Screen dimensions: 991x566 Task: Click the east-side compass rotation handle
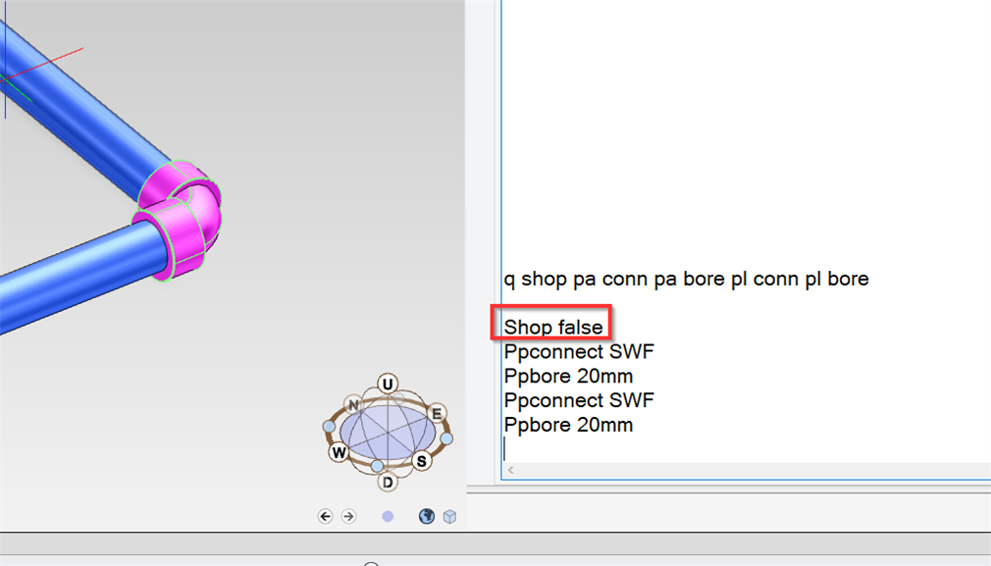coord(446,438)
